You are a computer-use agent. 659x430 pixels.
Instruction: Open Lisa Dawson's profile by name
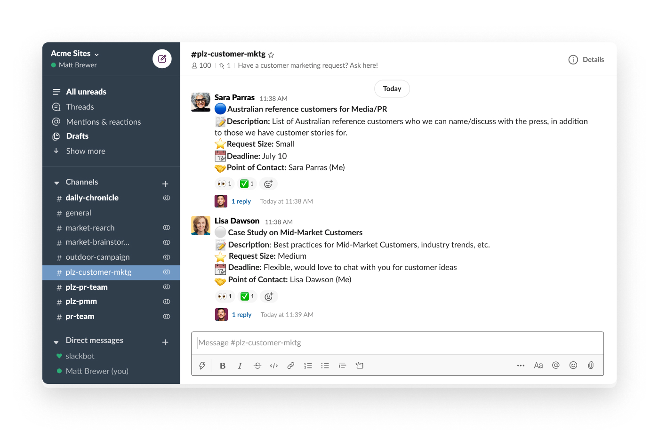[237, 221]
